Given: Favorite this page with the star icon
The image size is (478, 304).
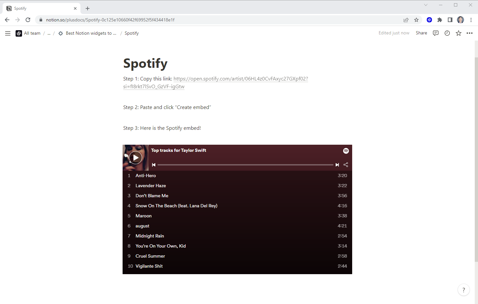Looking at the screenshot, I should pyautogui.click(x=459, y=33).
